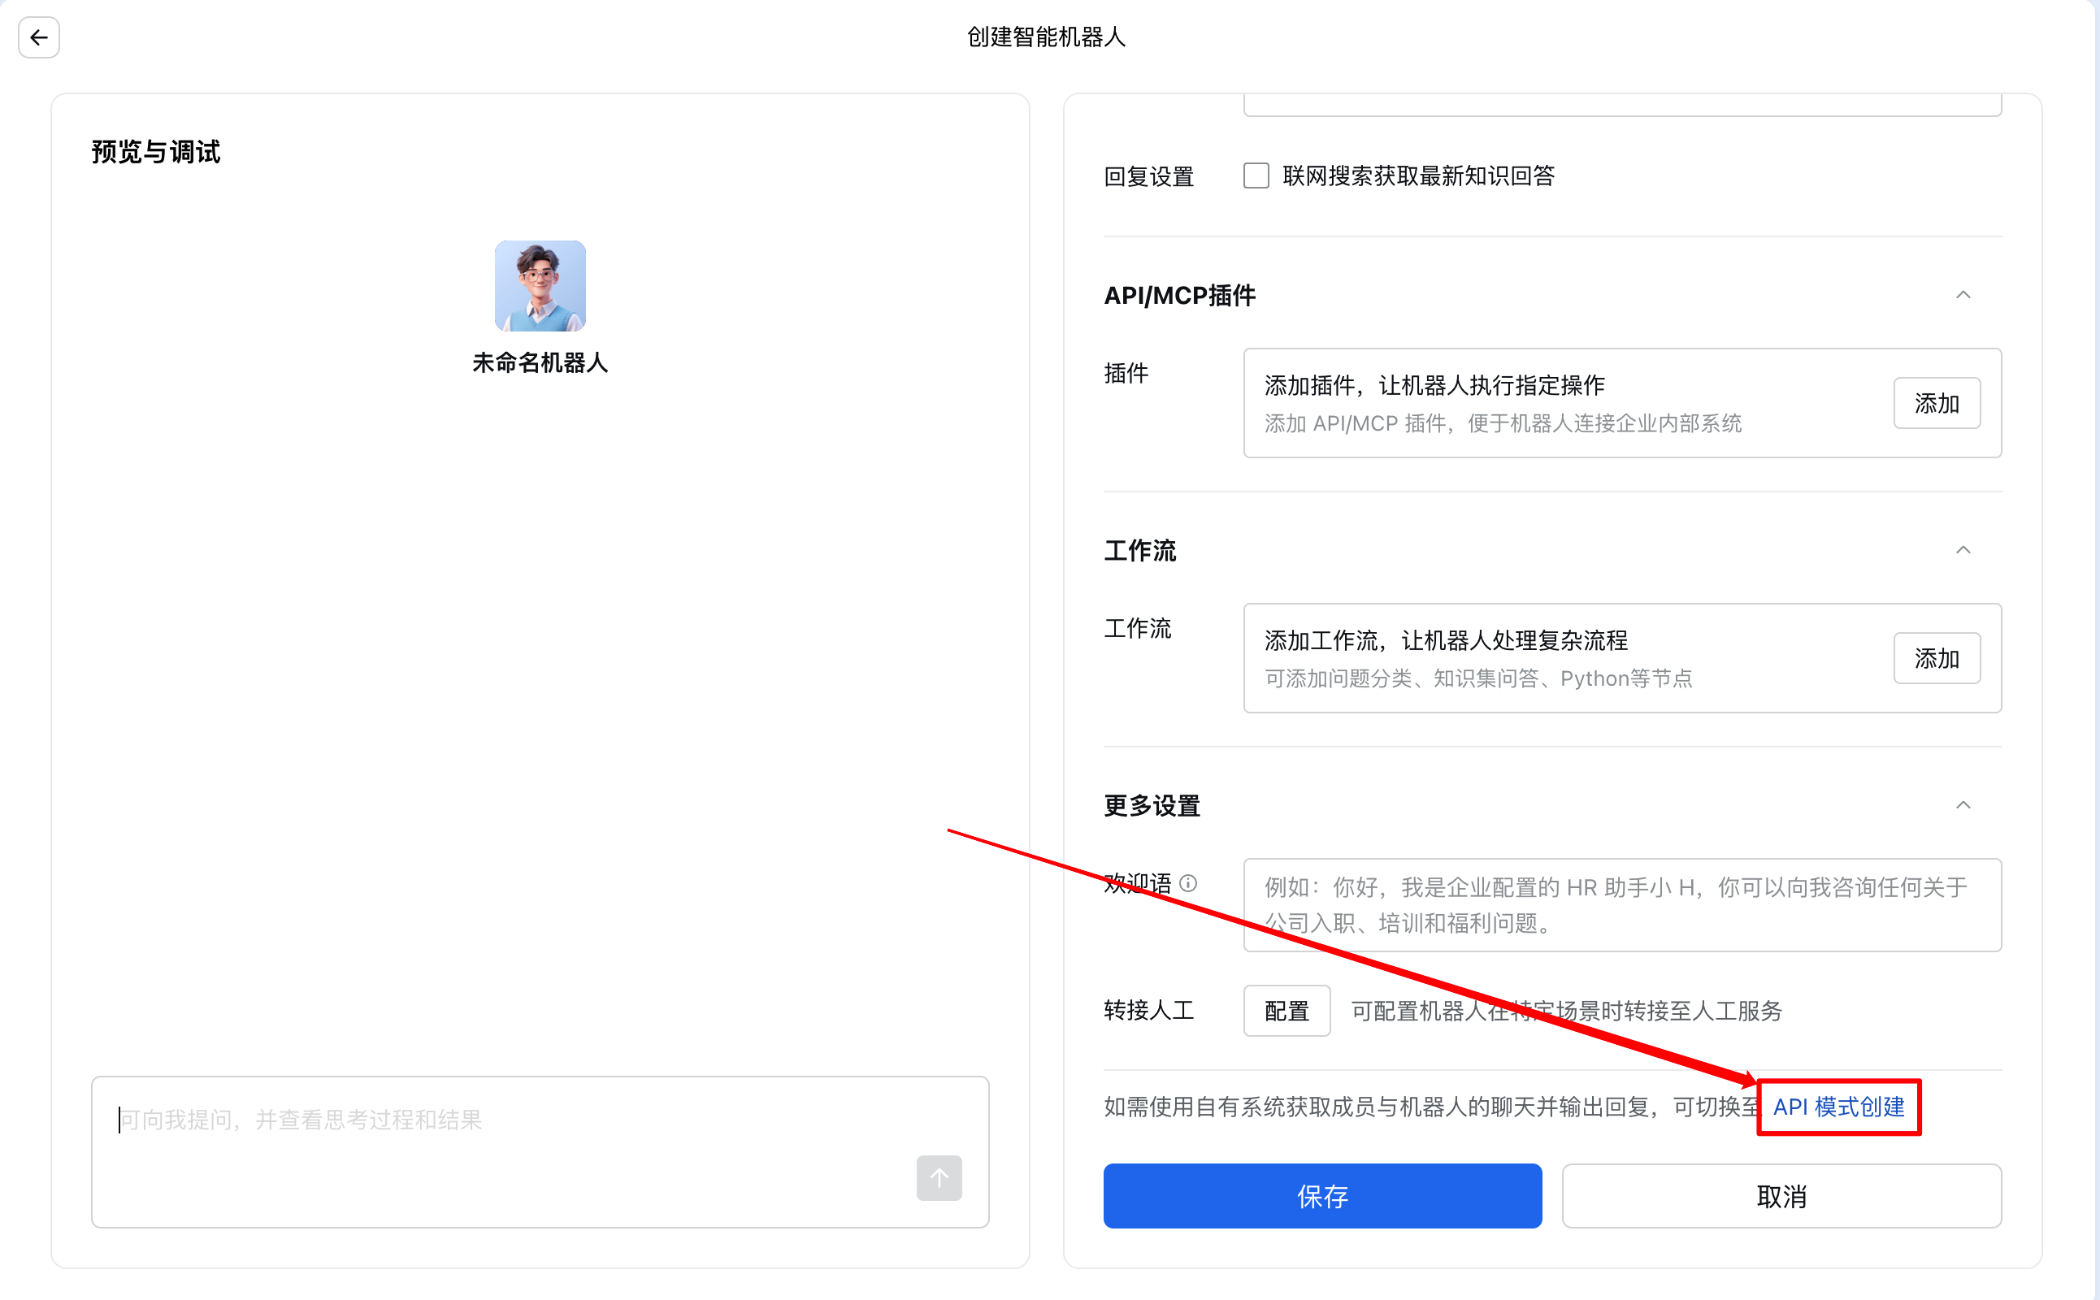Click the back arrow icon
Screen dimensions: 2100x1300
pyautogui.click(x=39, y=38)
